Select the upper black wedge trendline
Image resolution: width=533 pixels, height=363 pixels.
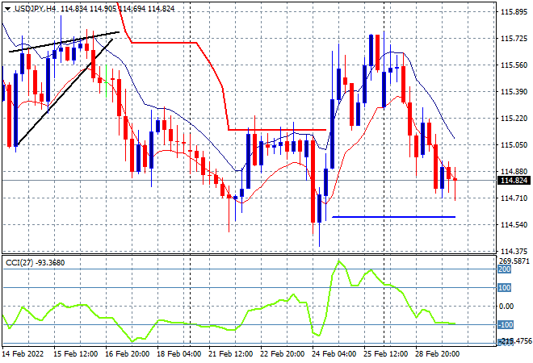pos(64,42)
